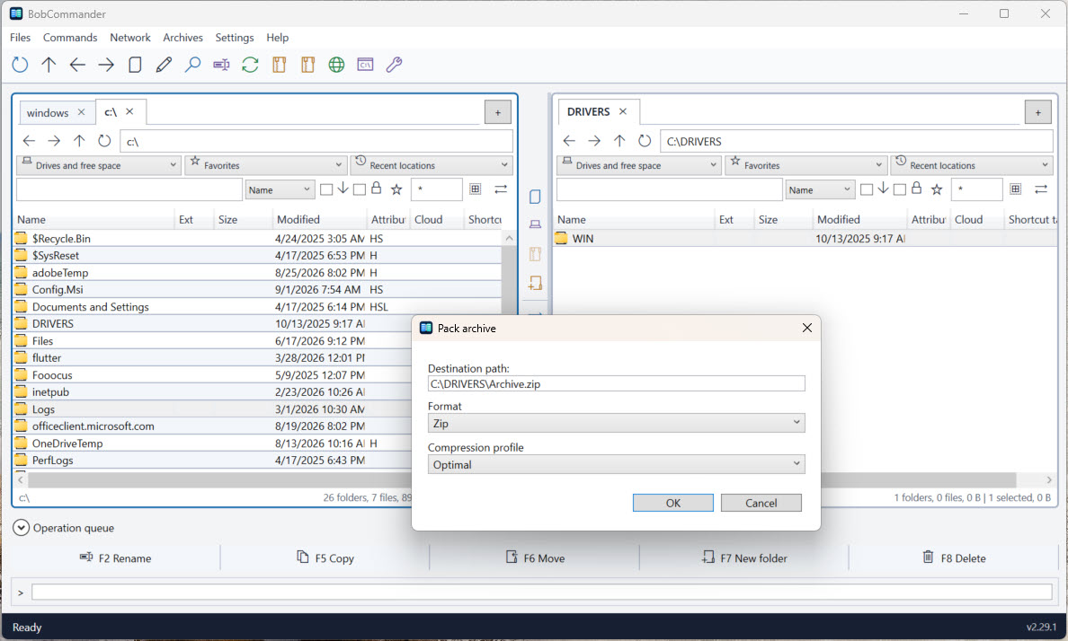Toggle the checkbox before the lock in c:\ panel
The image size is (1068, 641).
point(360,189)
